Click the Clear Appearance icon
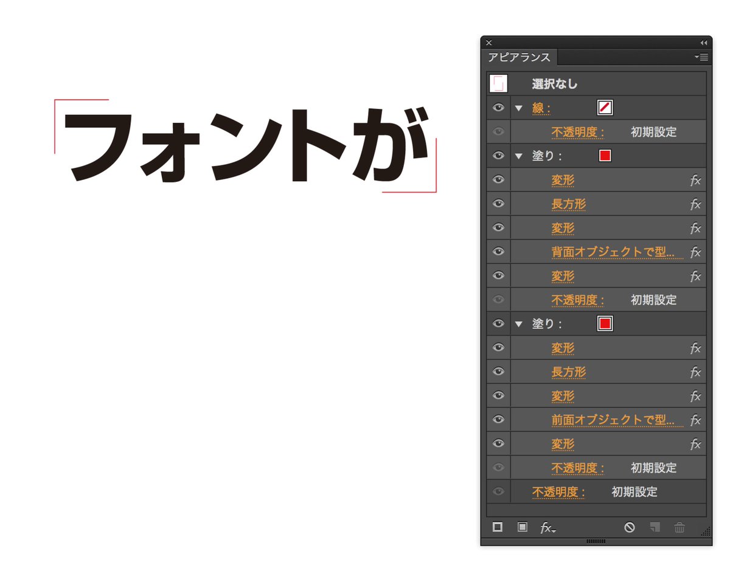 tap(630, 527)
